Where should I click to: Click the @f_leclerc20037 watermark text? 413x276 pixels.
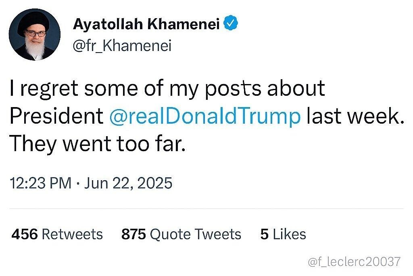tap(354, 262)
